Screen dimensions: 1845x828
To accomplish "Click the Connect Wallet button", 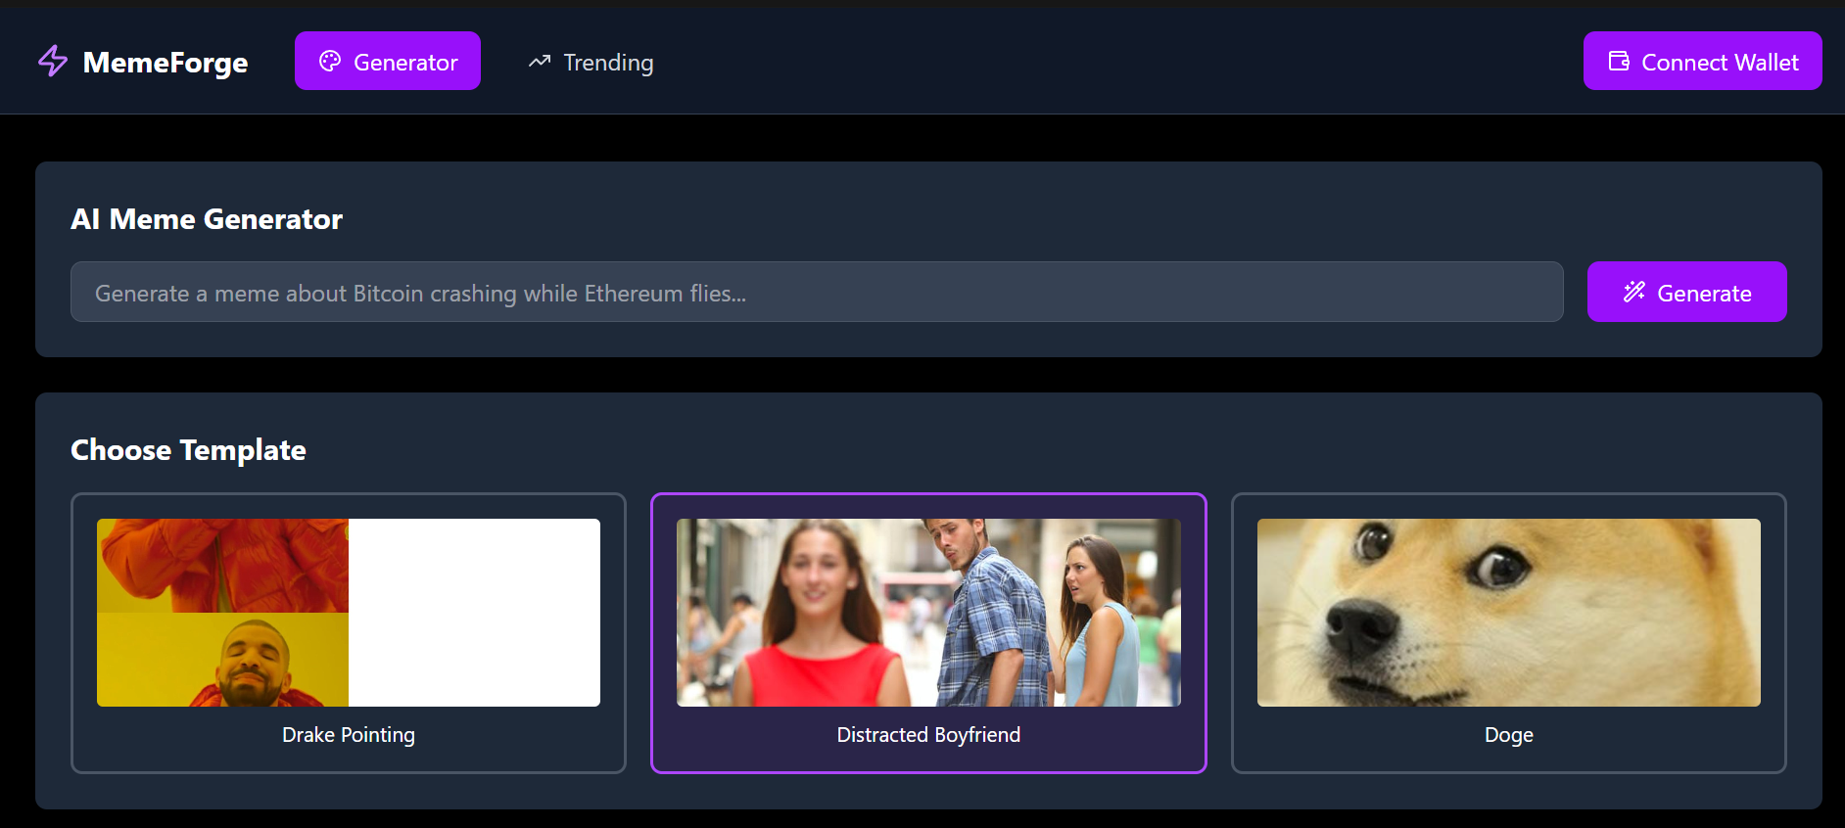I will pos(1702,61).
